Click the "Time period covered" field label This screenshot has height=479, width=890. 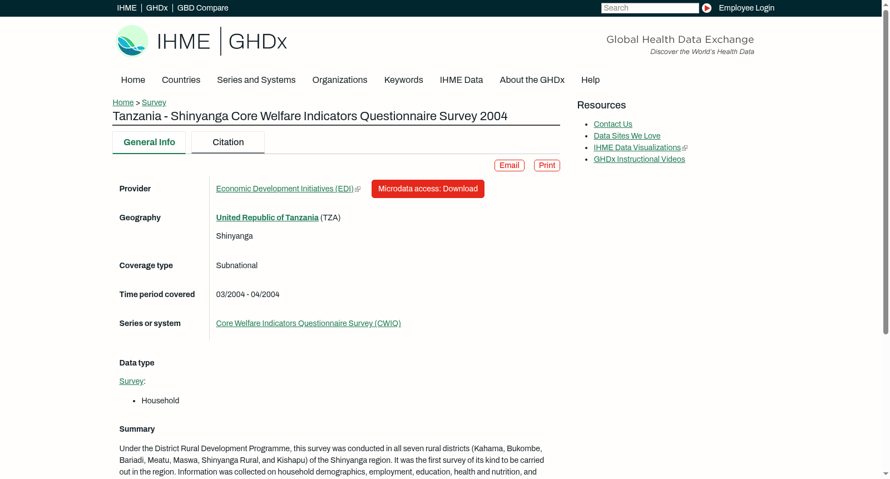157,295
